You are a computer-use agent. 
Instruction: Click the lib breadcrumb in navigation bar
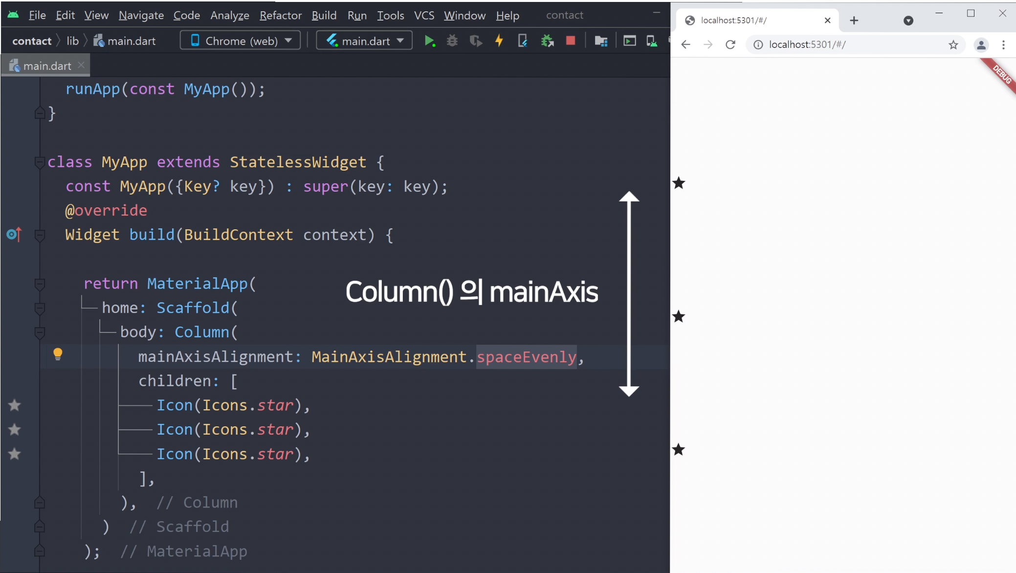[x=72, y=41]
